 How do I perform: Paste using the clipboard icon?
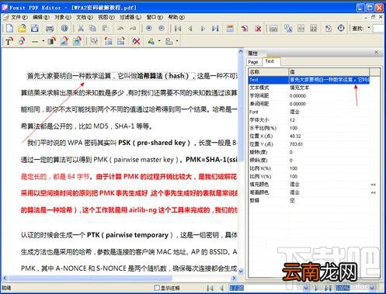tap(105, 28)
